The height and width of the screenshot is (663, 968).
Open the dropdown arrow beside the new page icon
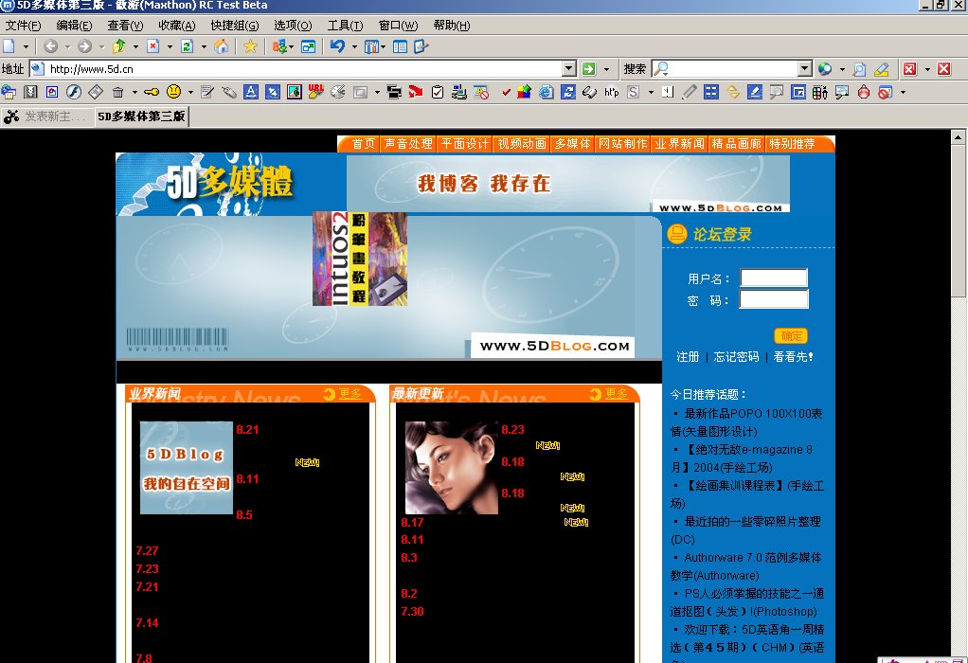26,46
